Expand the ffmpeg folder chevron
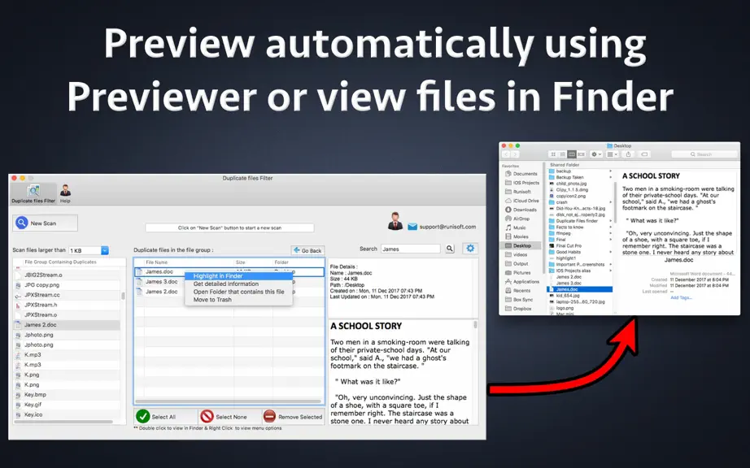This screenshot has height=468, width=750. coord(610,233)
